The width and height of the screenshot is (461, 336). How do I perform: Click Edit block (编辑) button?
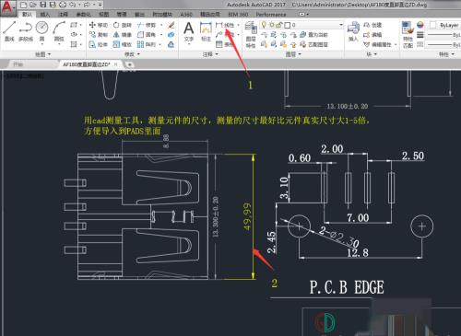click(x=372, y=35)
